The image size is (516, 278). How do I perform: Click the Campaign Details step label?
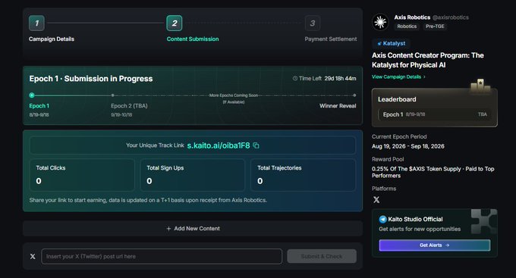click(x=52, y=39)
